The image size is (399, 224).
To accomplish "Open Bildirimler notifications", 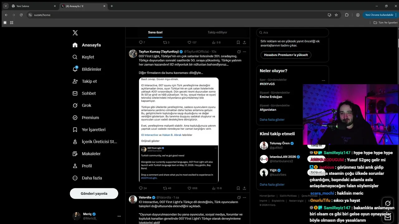I will [x=87, y=69].
